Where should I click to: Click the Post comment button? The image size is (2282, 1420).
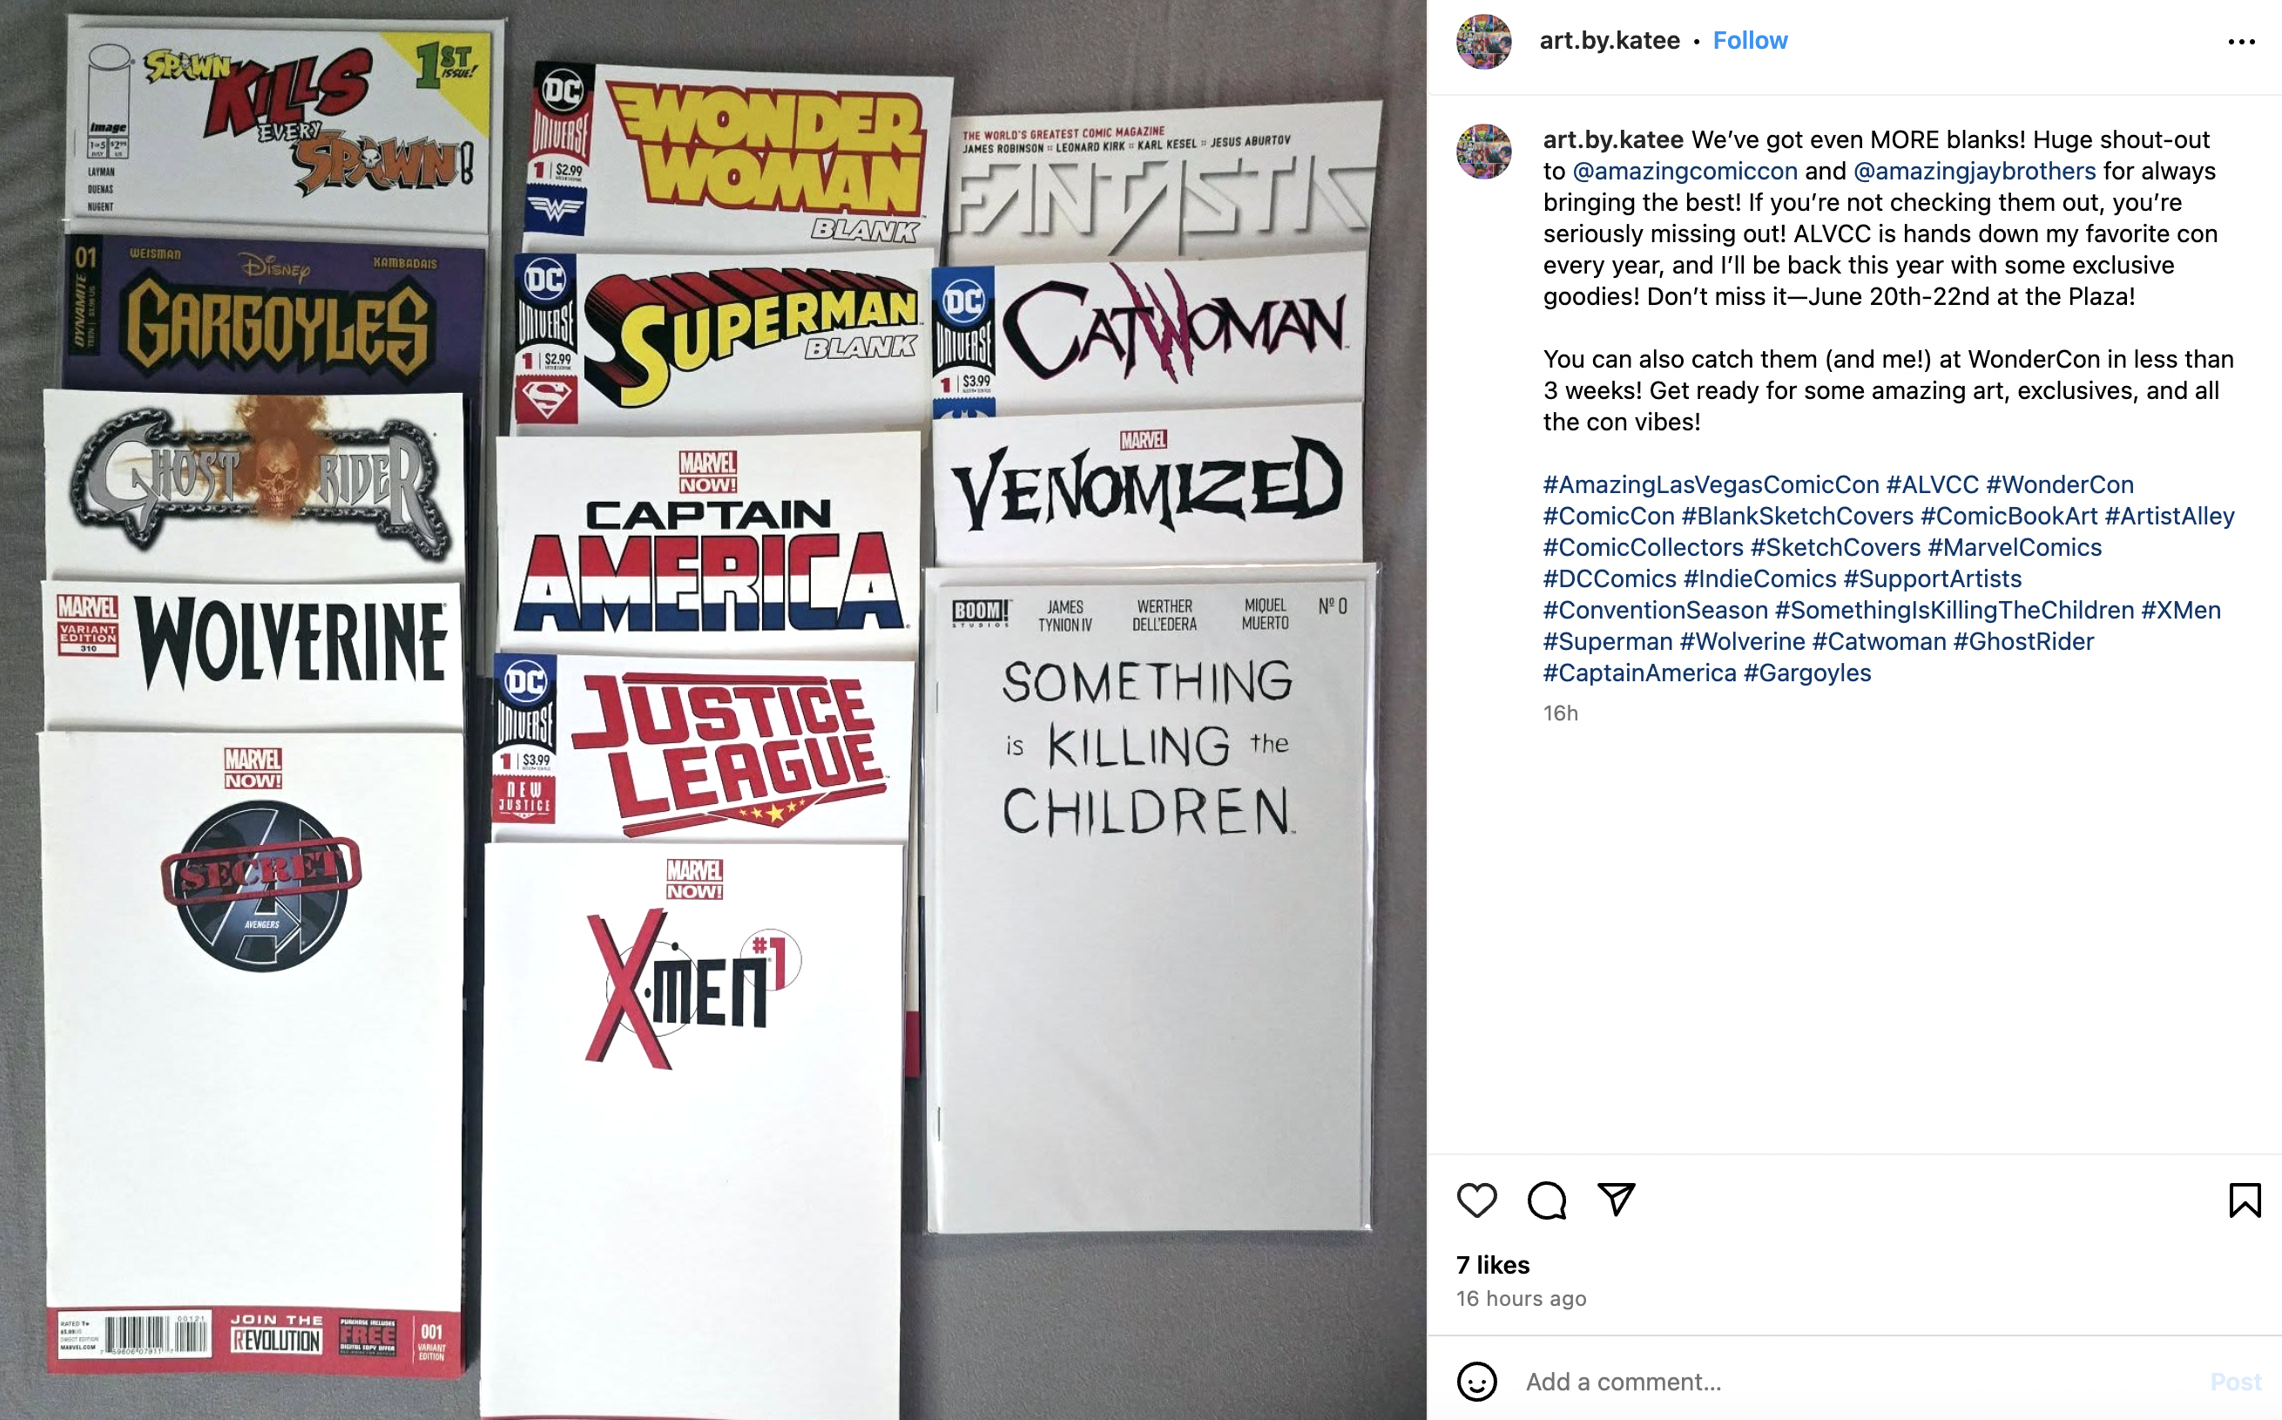[2235, 1382]
